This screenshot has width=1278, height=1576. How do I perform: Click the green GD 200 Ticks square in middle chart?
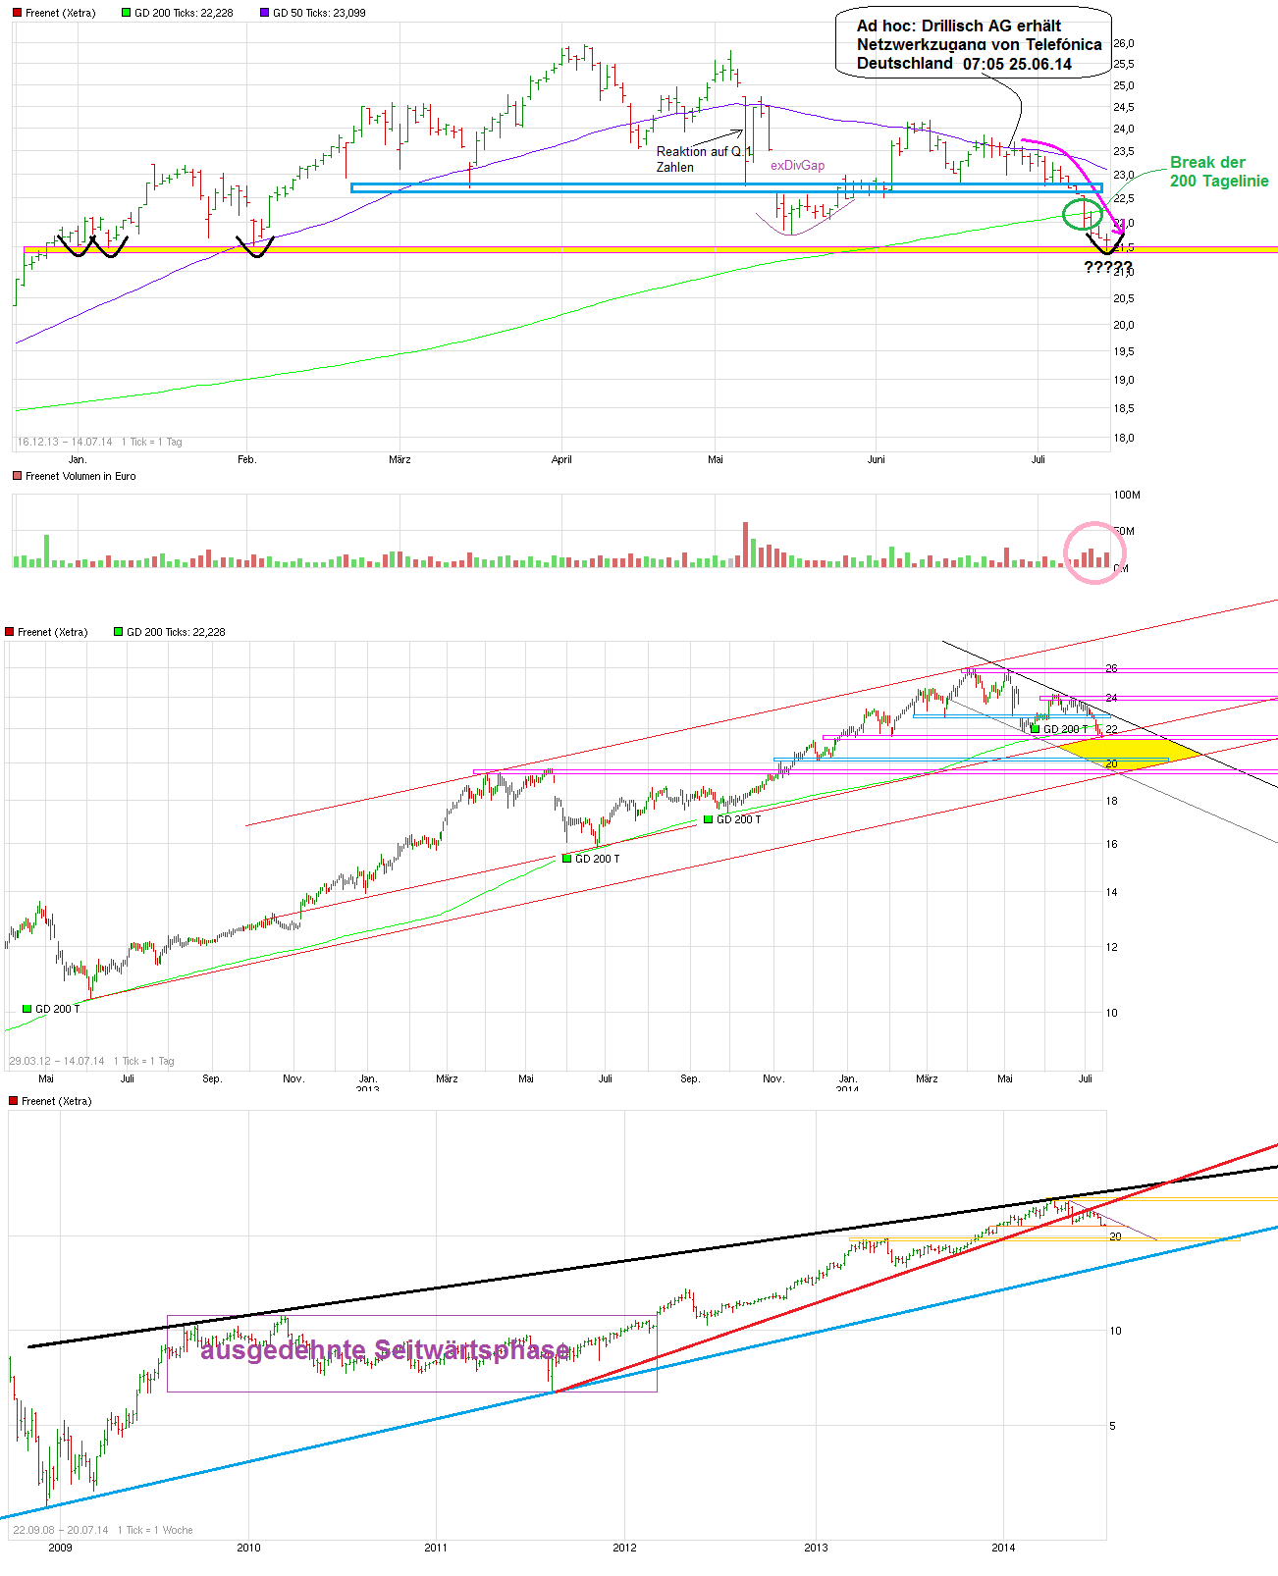pyautogui.click(x=119, y=632)
